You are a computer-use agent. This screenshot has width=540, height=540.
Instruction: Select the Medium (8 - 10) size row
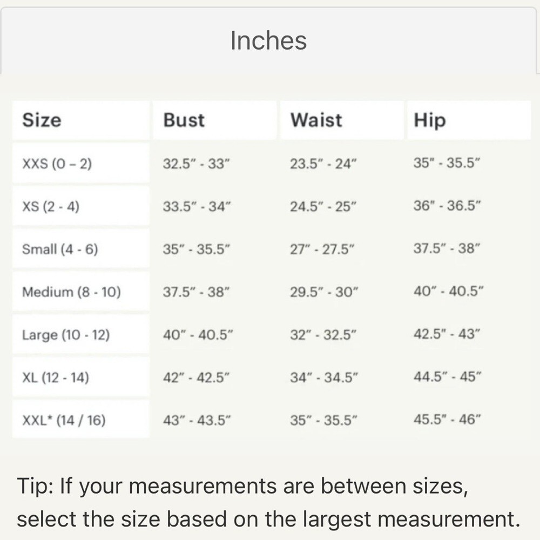[71, 292]
